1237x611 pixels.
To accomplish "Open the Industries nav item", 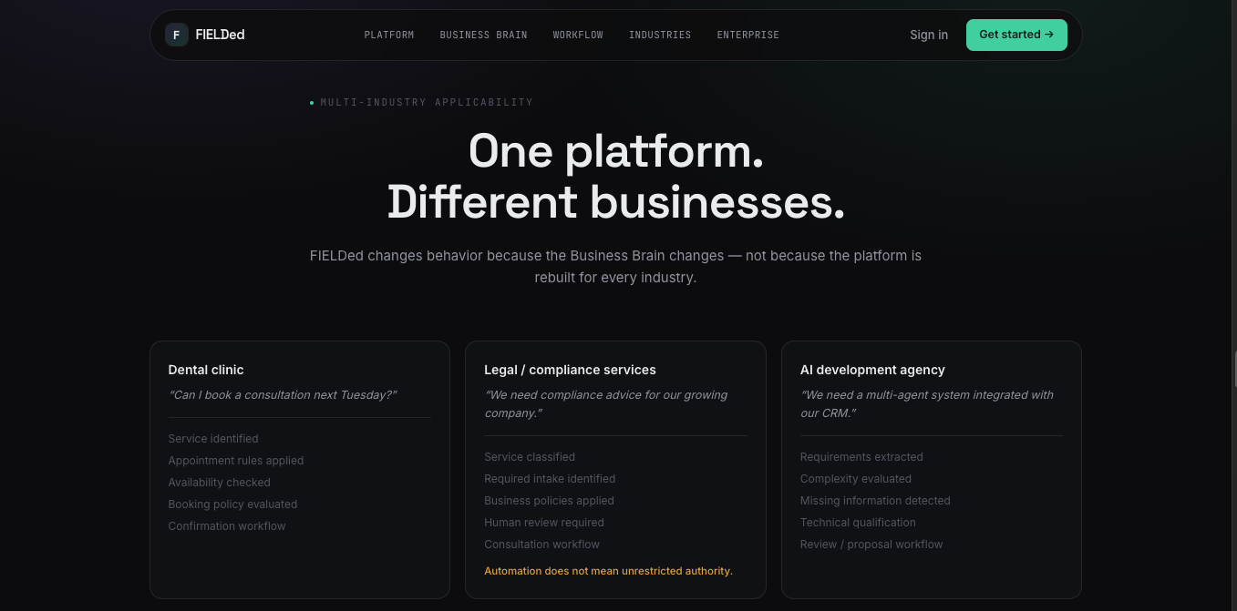I will (660, 35).
